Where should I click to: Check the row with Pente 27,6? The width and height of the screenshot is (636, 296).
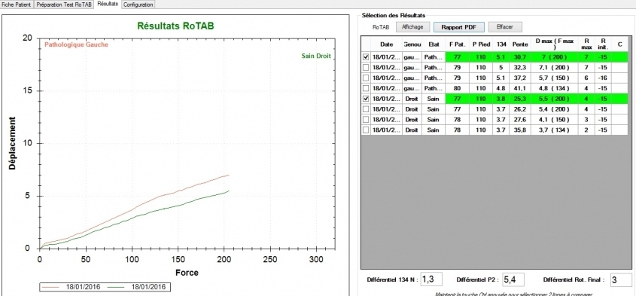[366, 119]
